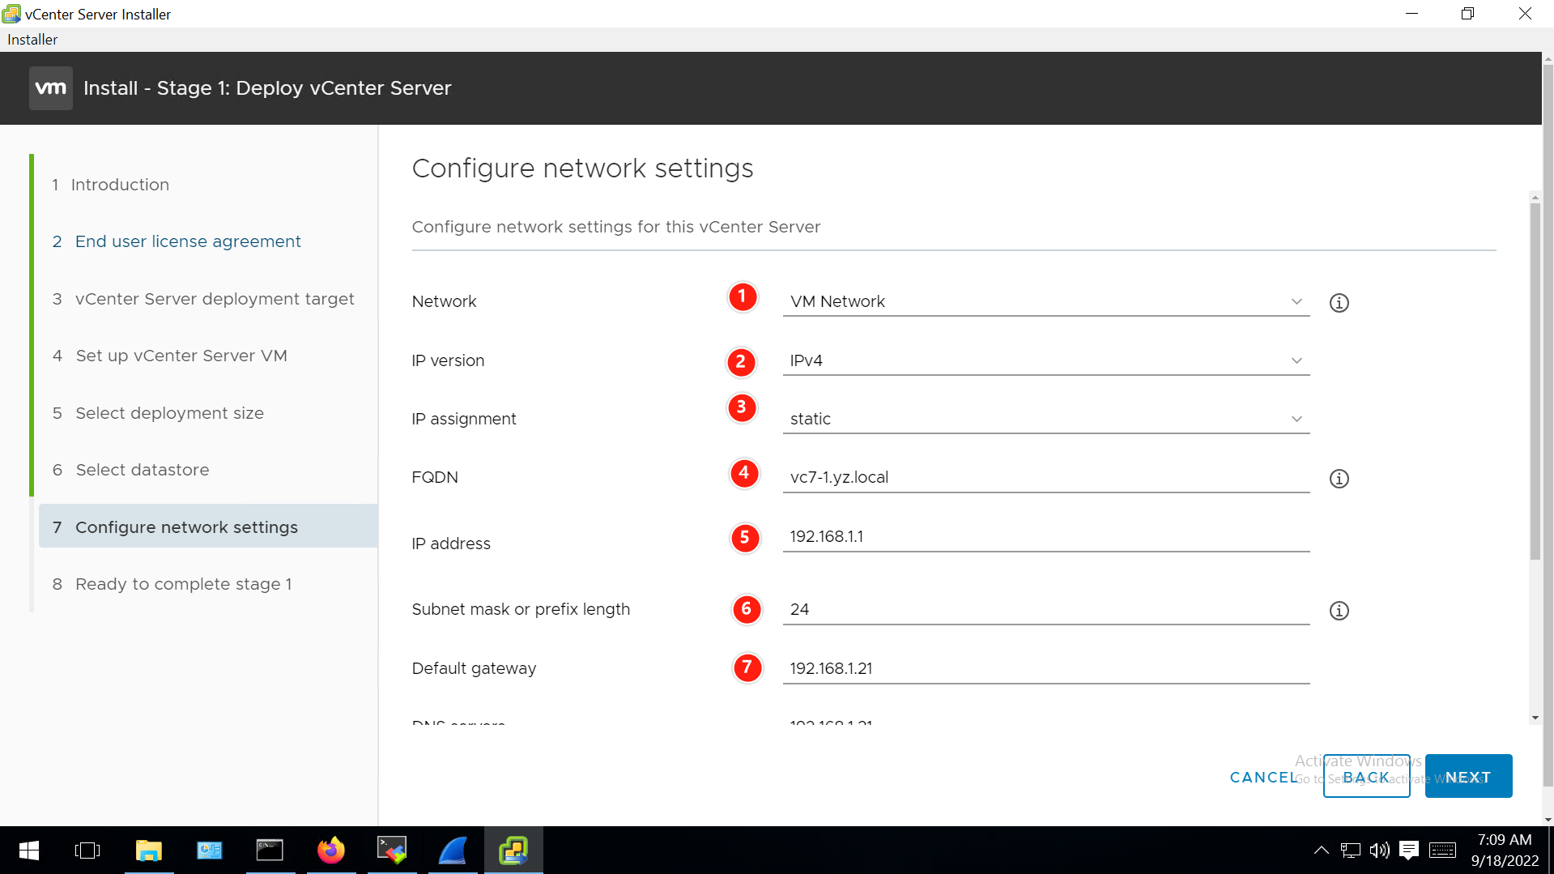
Task: Click the 'Configure network settings' page heading
Action: click(582, 168)
